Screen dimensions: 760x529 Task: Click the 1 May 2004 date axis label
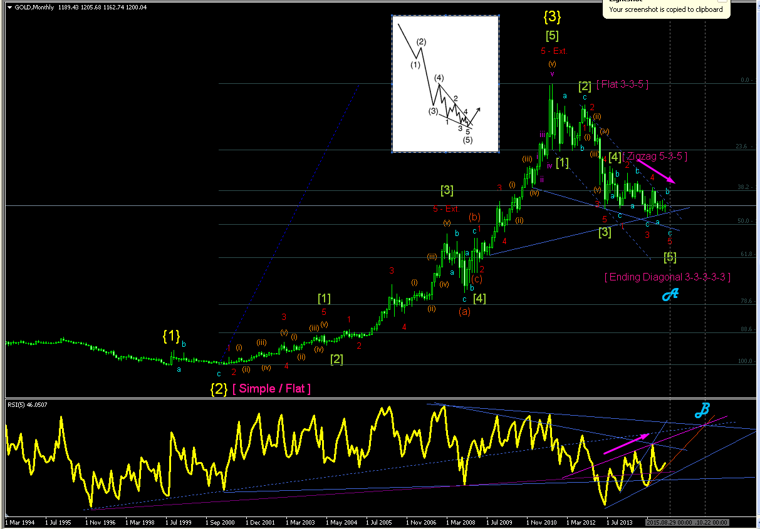click(x=342, y=521)
